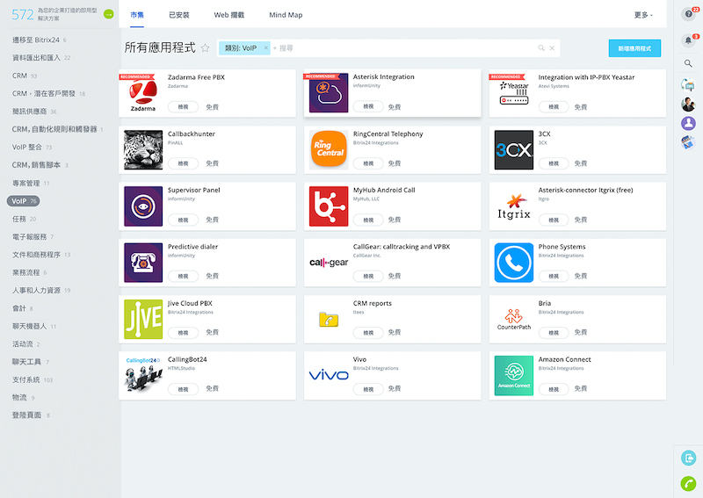703x498 pixels.
Task: Click the Amazon Connect logo
Action: click(514, 376)
